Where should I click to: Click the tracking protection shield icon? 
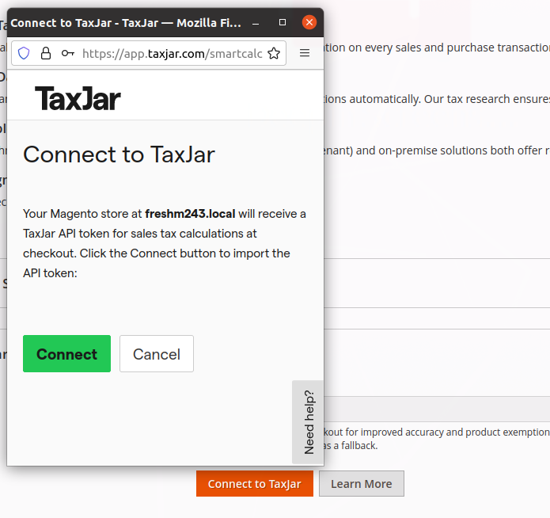pos(24,54)
